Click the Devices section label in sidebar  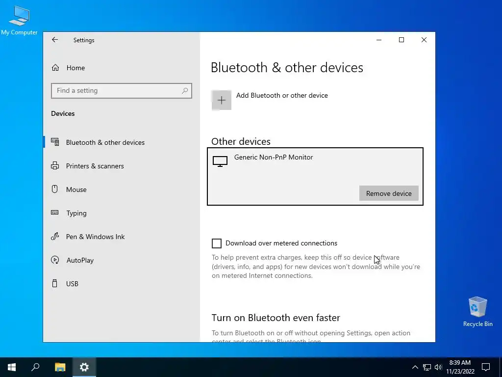point(63,113)
